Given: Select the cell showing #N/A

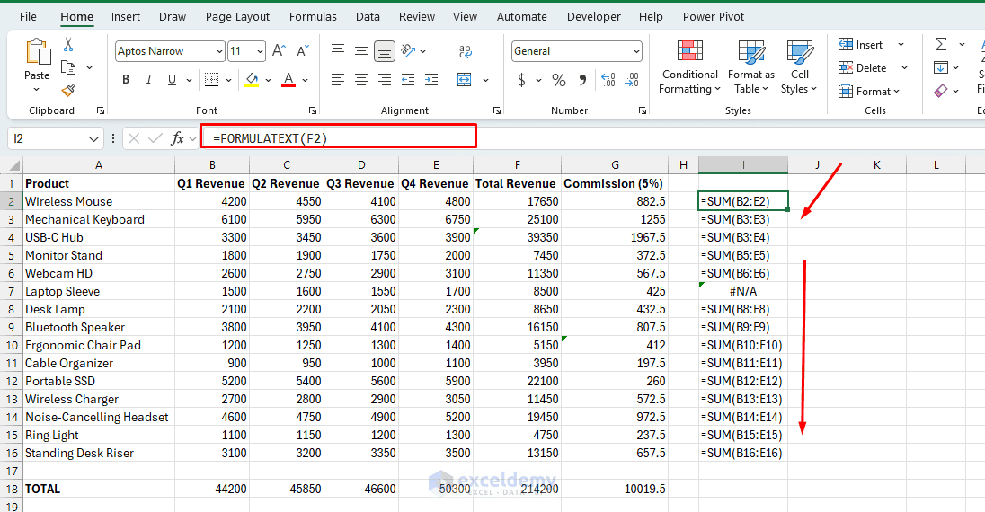Looking at the screenshot, I should 743,292.
